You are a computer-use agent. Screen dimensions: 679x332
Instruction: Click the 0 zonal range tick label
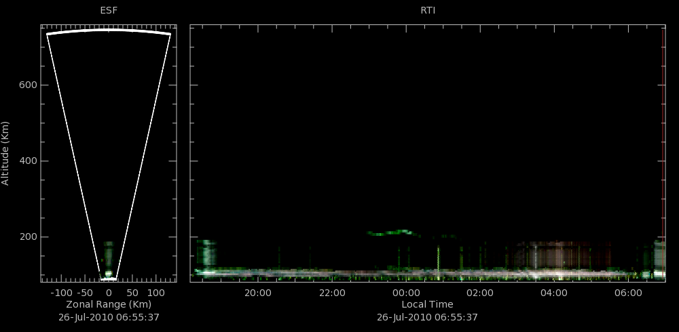(x=109, y=293)
